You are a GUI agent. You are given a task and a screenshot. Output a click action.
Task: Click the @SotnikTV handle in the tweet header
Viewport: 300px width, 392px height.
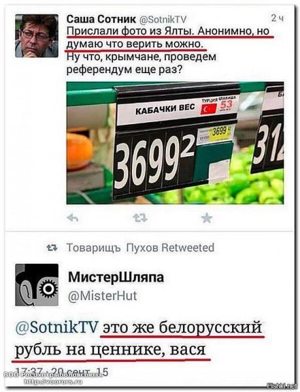(163, 20)
